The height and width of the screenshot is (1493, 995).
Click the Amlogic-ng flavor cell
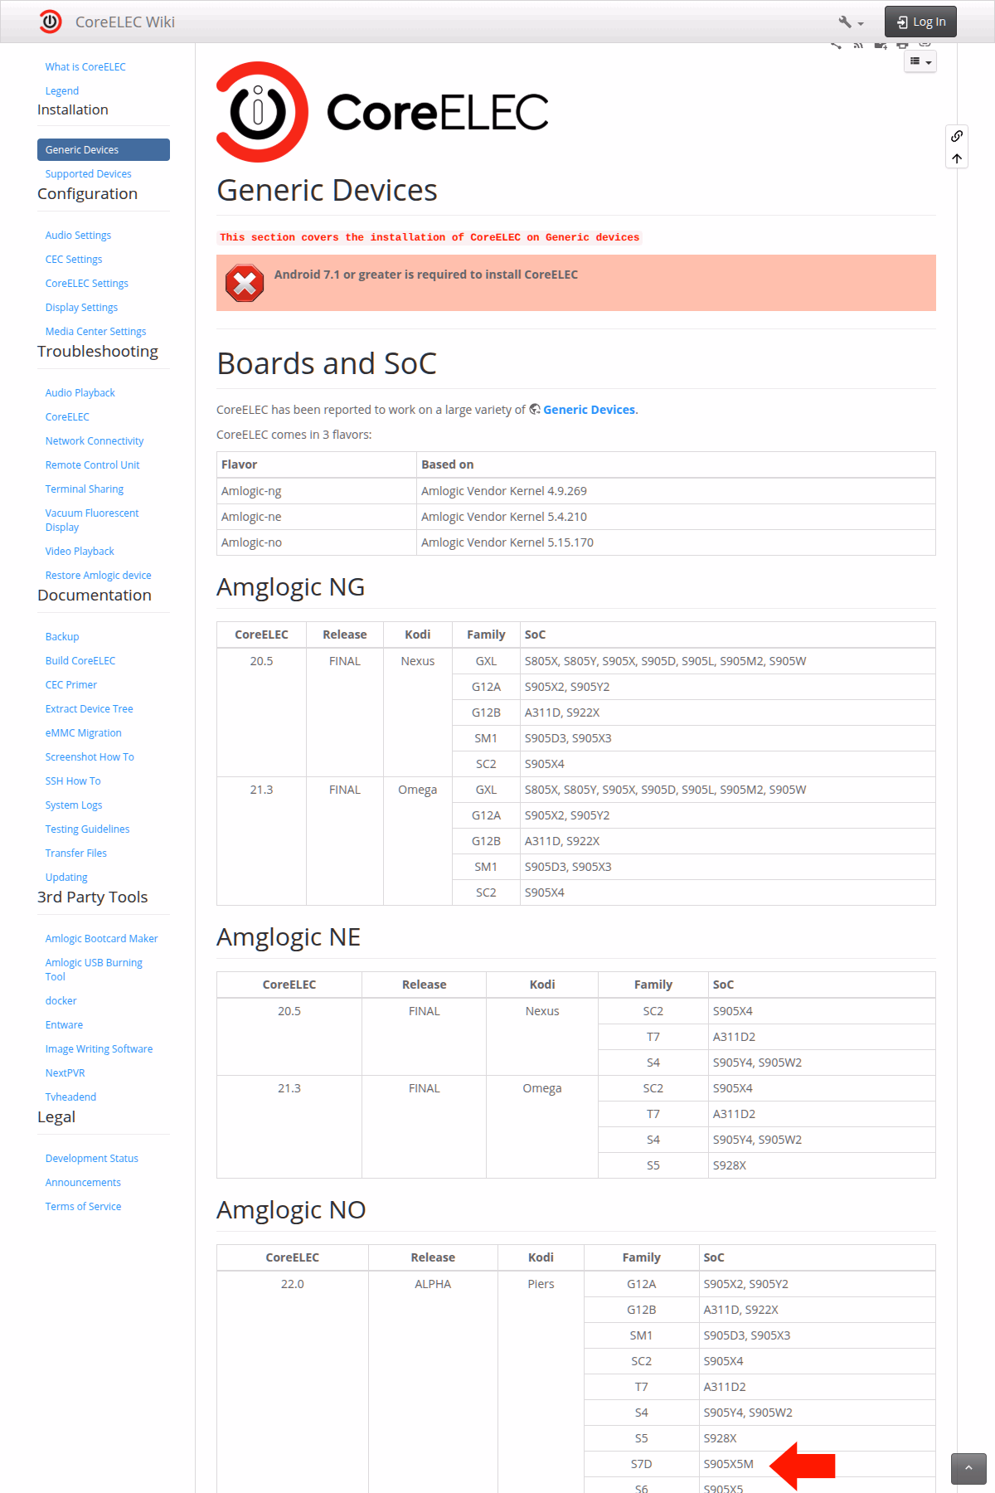pos(317,491)
